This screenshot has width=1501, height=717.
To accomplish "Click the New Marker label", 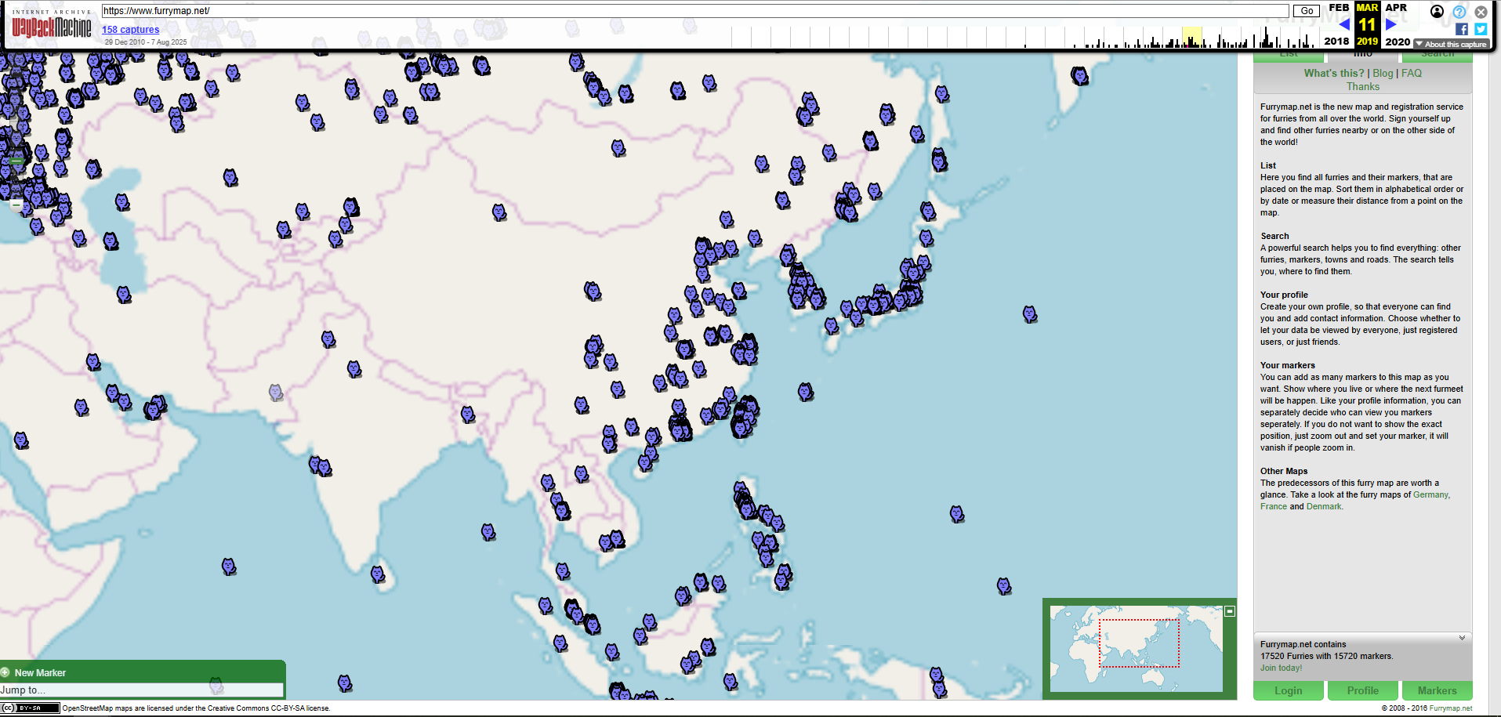I will (x=40, y=673).
